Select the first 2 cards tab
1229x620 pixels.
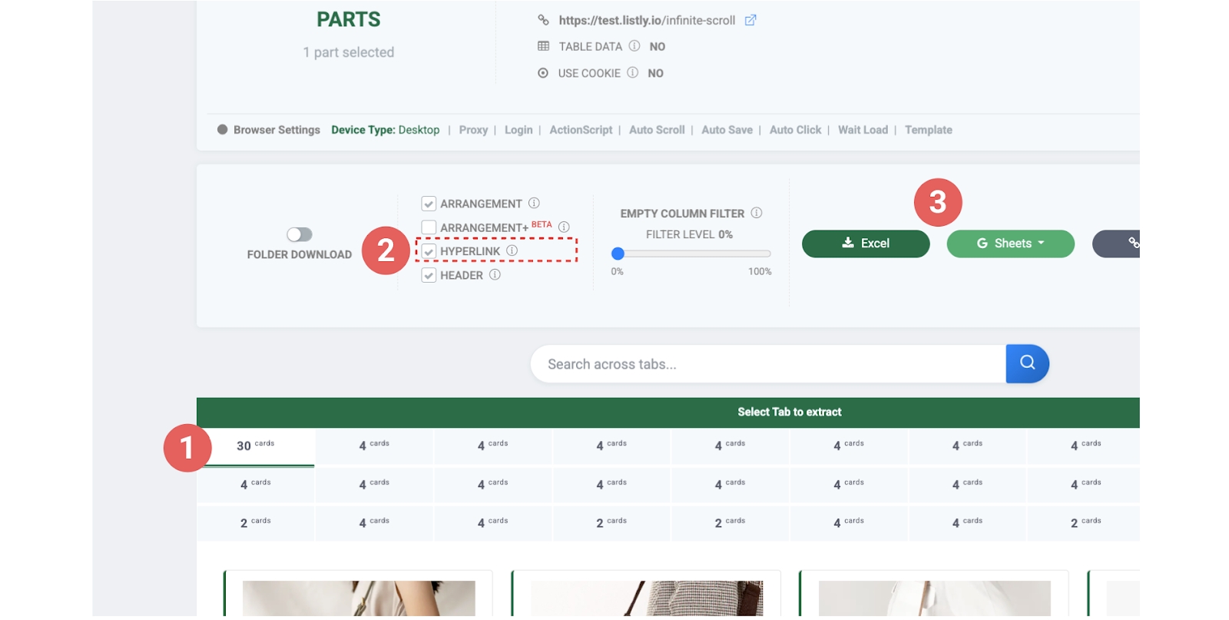coord(256,522)
